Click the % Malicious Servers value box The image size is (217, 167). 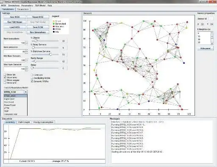point(64,55)
